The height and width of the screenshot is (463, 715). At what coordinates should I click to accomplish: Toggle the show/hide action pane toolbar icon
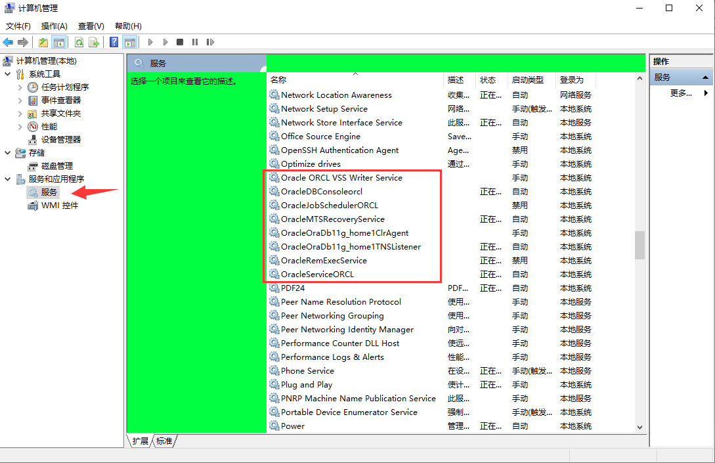[x=130, y=43]
